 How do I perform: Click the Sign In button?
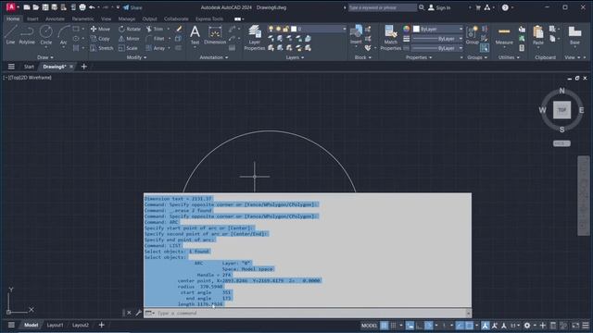coord(439,7)
